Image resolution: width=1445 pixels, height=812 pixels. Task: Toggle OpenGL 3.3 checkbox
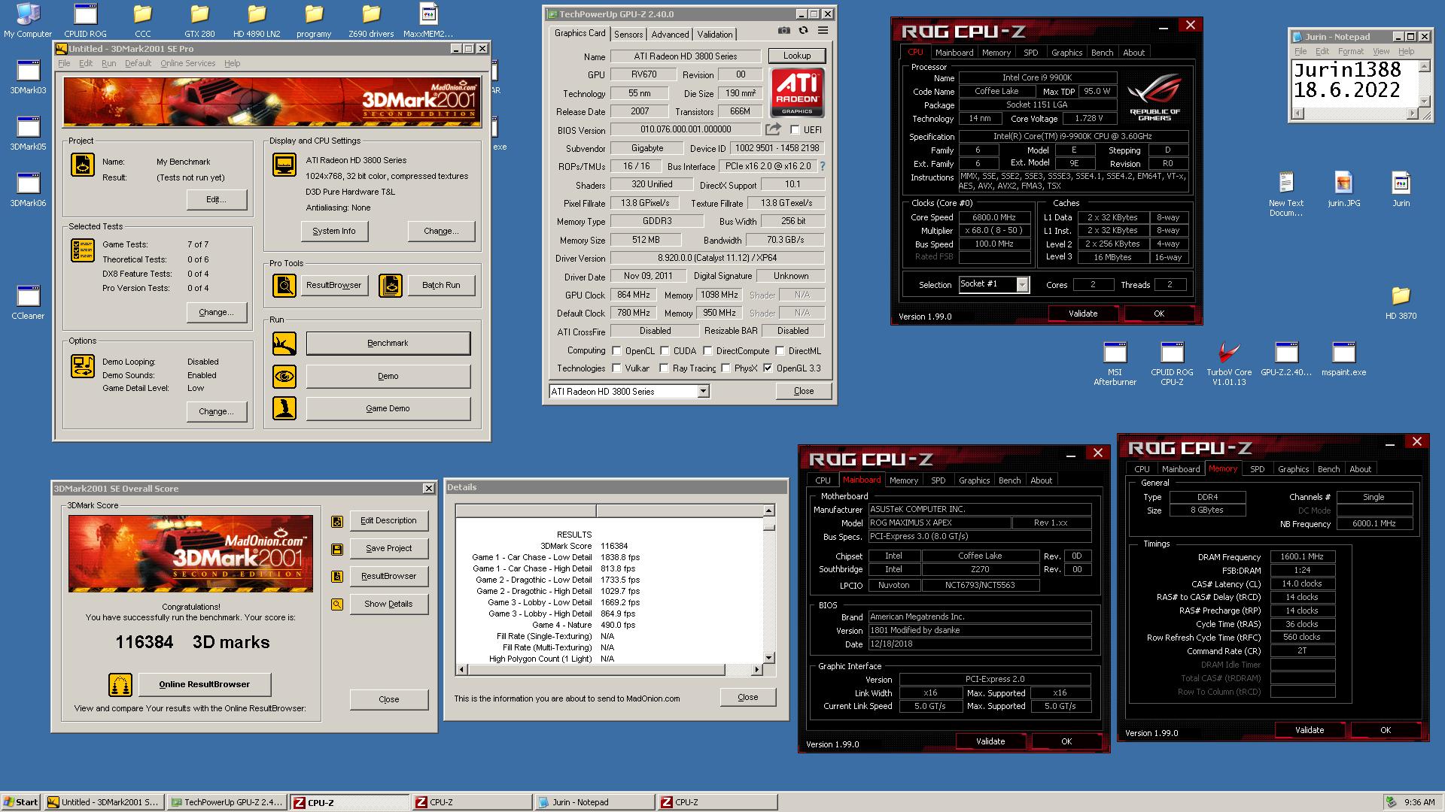pos(768,368)
